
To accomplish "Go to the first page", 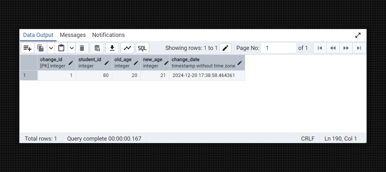I will pos(320,48).
